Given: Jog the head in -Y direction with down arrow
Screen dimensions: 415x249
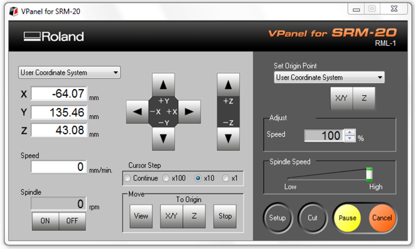Looking at the screenshot, I should [163, 139].
